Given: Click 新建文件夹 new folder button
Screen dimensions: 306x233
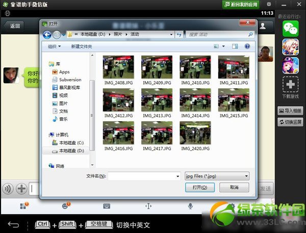Looking at the screenshot, I should click(x=82, y=46).
